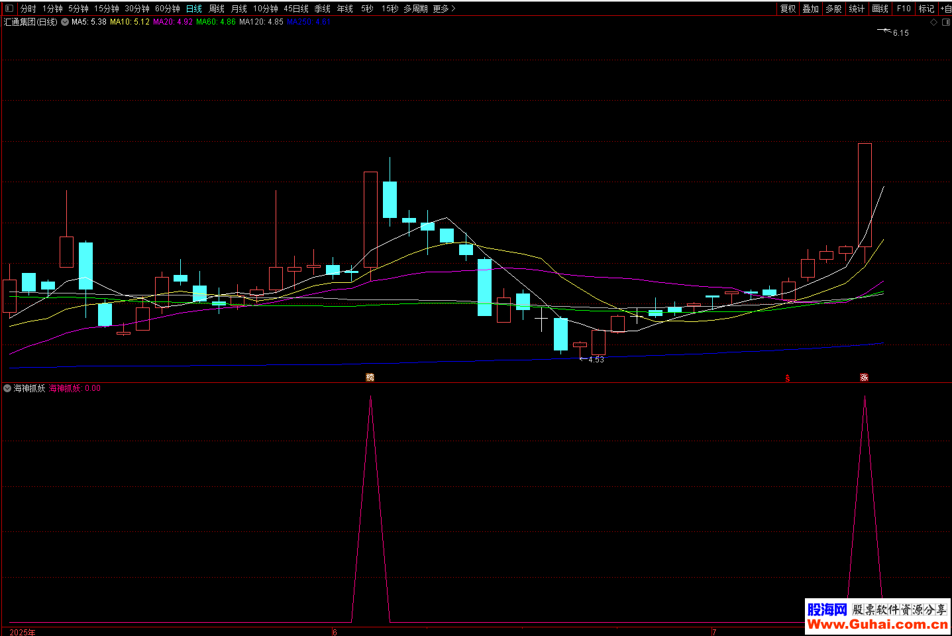Expand 更多 period options
This screenshot has width=952, height=636.
click(444, 9)
